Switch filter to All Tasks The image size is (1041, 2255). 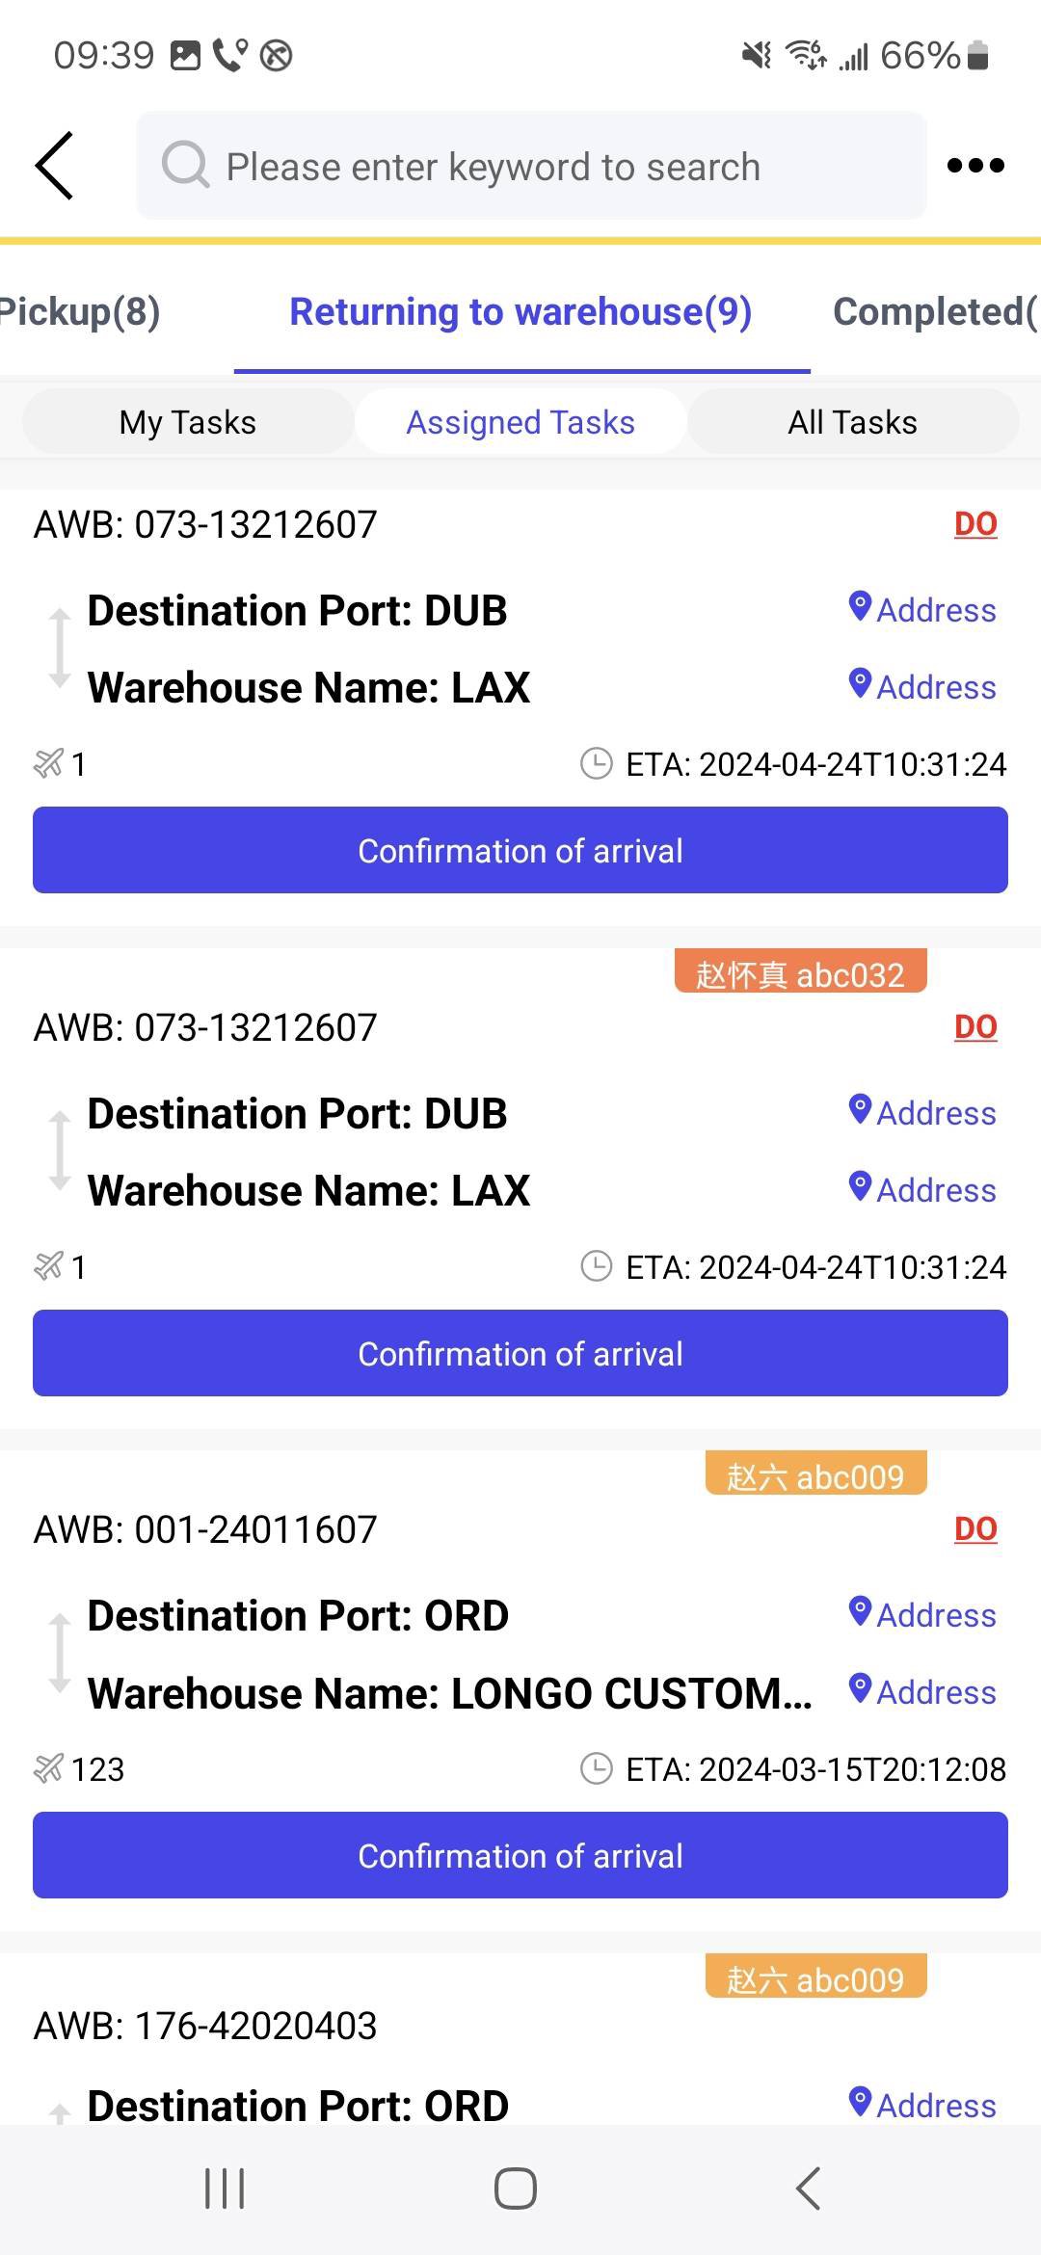(x=852, y=422)
